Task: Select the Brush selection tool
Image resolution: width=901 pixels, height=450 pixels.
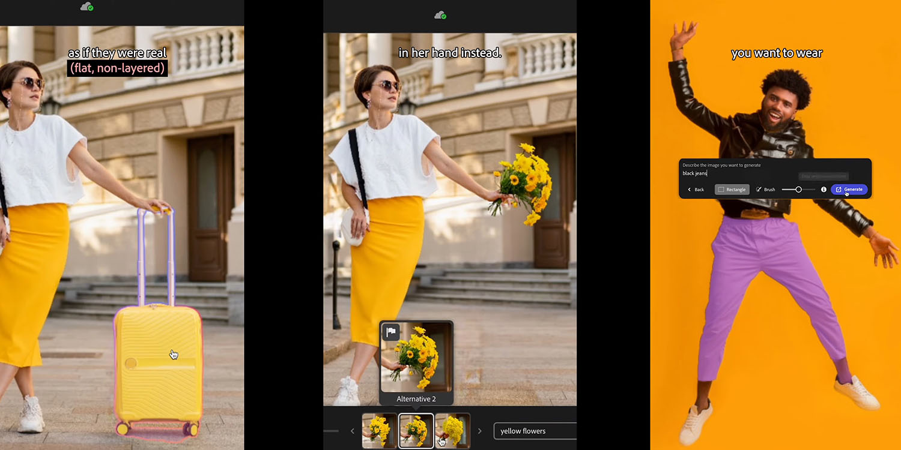Action: click(x=765, y=189)
